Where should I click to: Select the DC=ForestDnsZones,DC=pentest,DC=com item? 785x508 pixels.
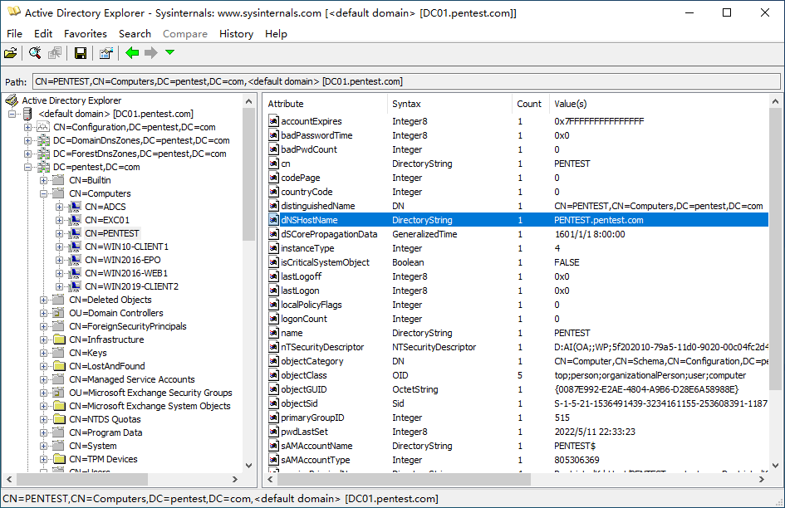(x=140, y=154)
